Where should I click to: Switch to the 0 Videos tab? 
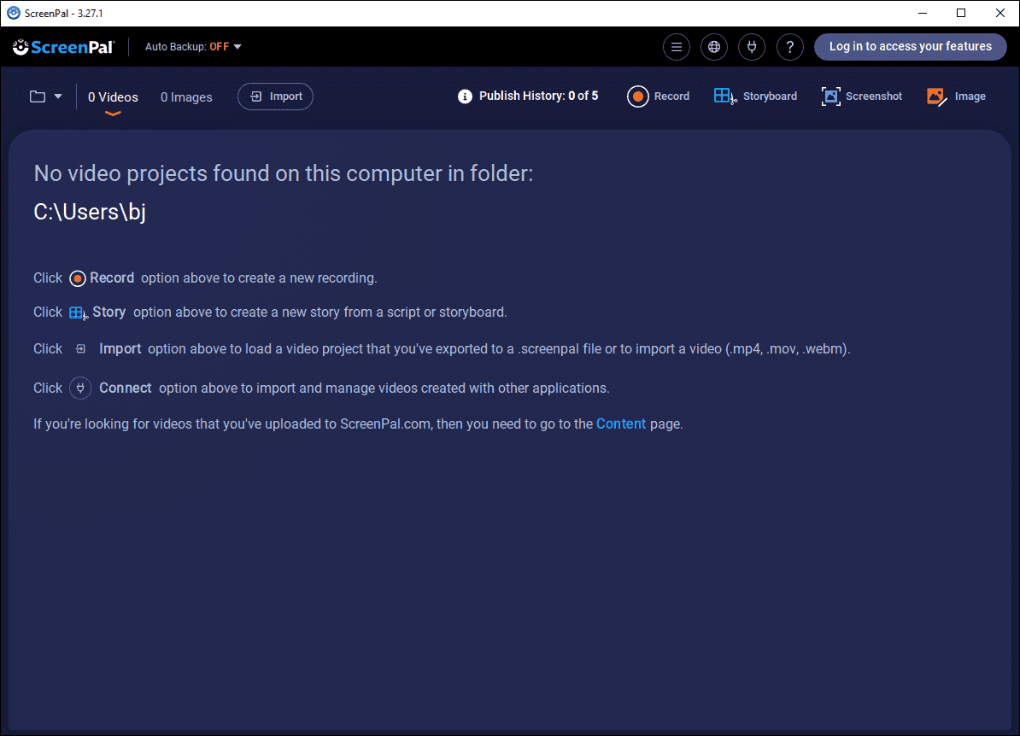[x=113, y=97]
